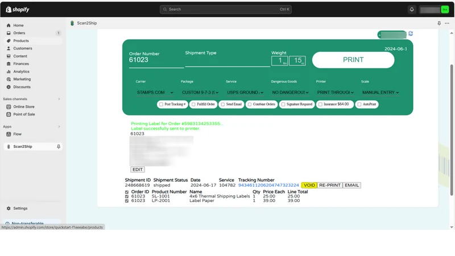Click the Content sidebar icon
Image resolution: width=455 pixels, height=256 pixels.
9,56
